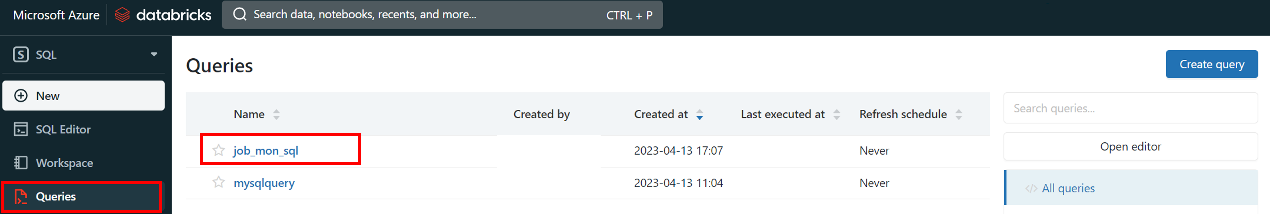Open the job_mon_sql query
This screenshot has height=214, width=1270.
[266, 151]
